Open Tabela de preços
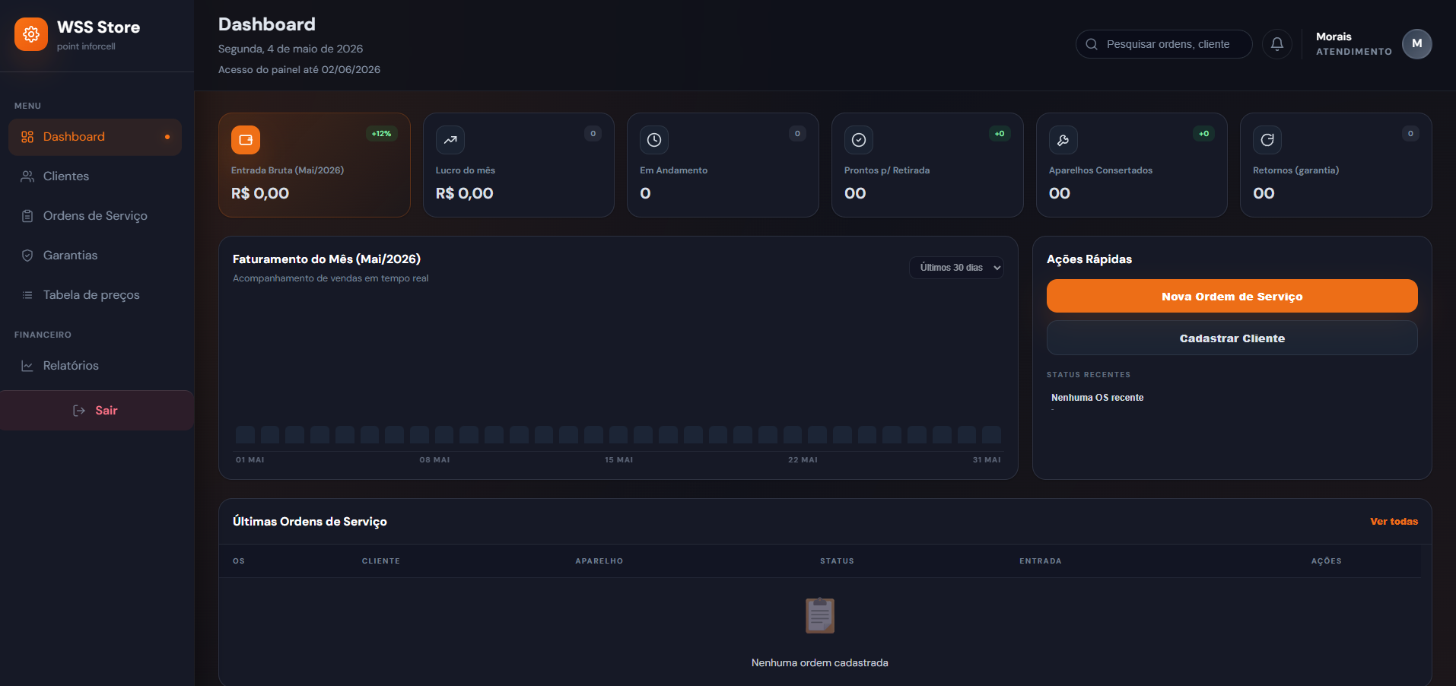The height and width of the screenshot is (686, 1456). pyautogui.click(x=95, y=295)
